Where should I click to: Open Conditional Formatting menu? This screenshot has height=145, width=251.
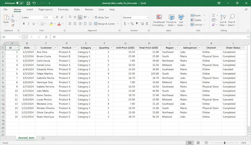(159, 20)
